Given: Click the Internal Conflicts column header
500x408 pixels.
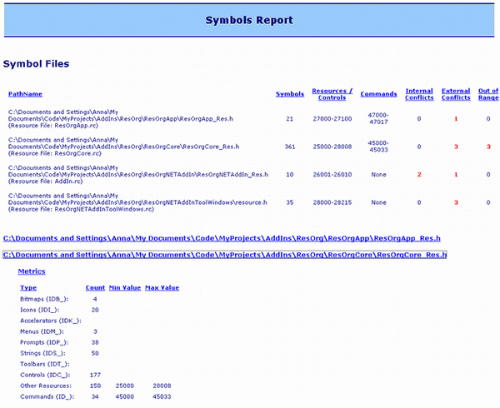Looking at the screenshot, I should (419, 94).
